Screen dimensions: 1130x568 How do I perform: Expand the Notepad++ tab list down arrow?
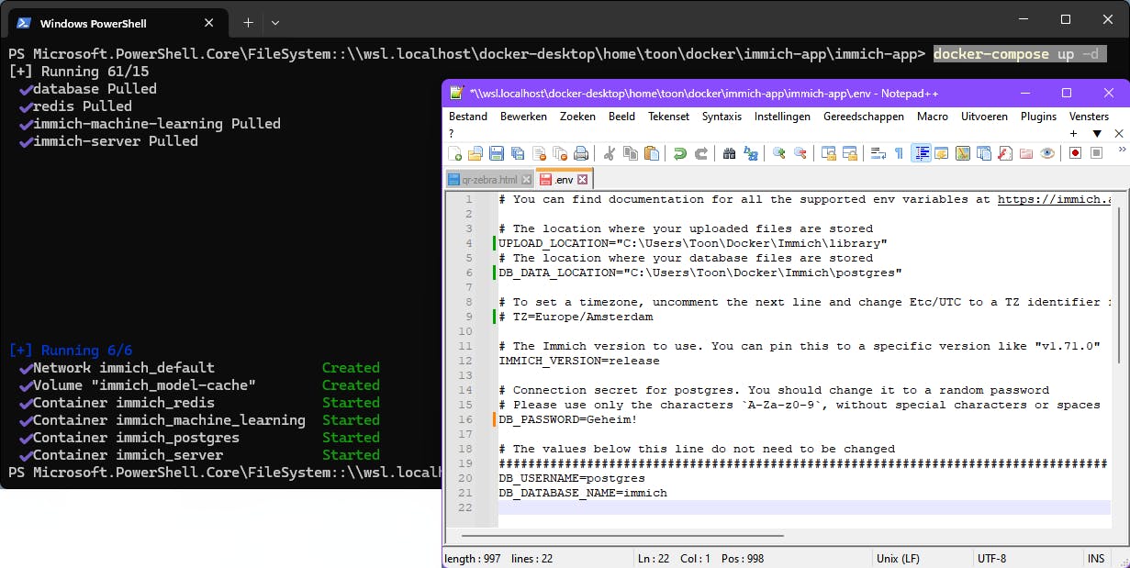point(1096,134)
